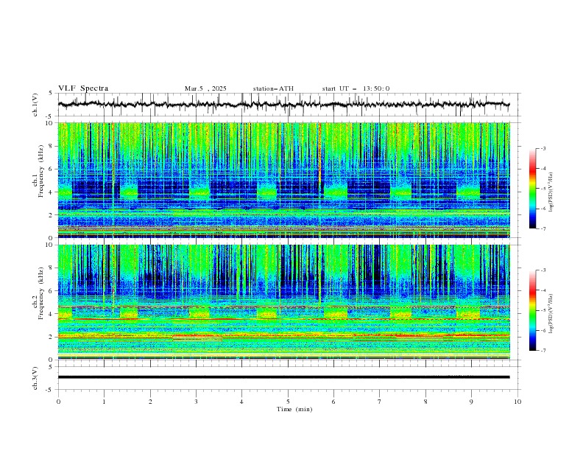
Task: Click the "ch.3(V)" waveform axis label
Action: (x=35, y=378)
